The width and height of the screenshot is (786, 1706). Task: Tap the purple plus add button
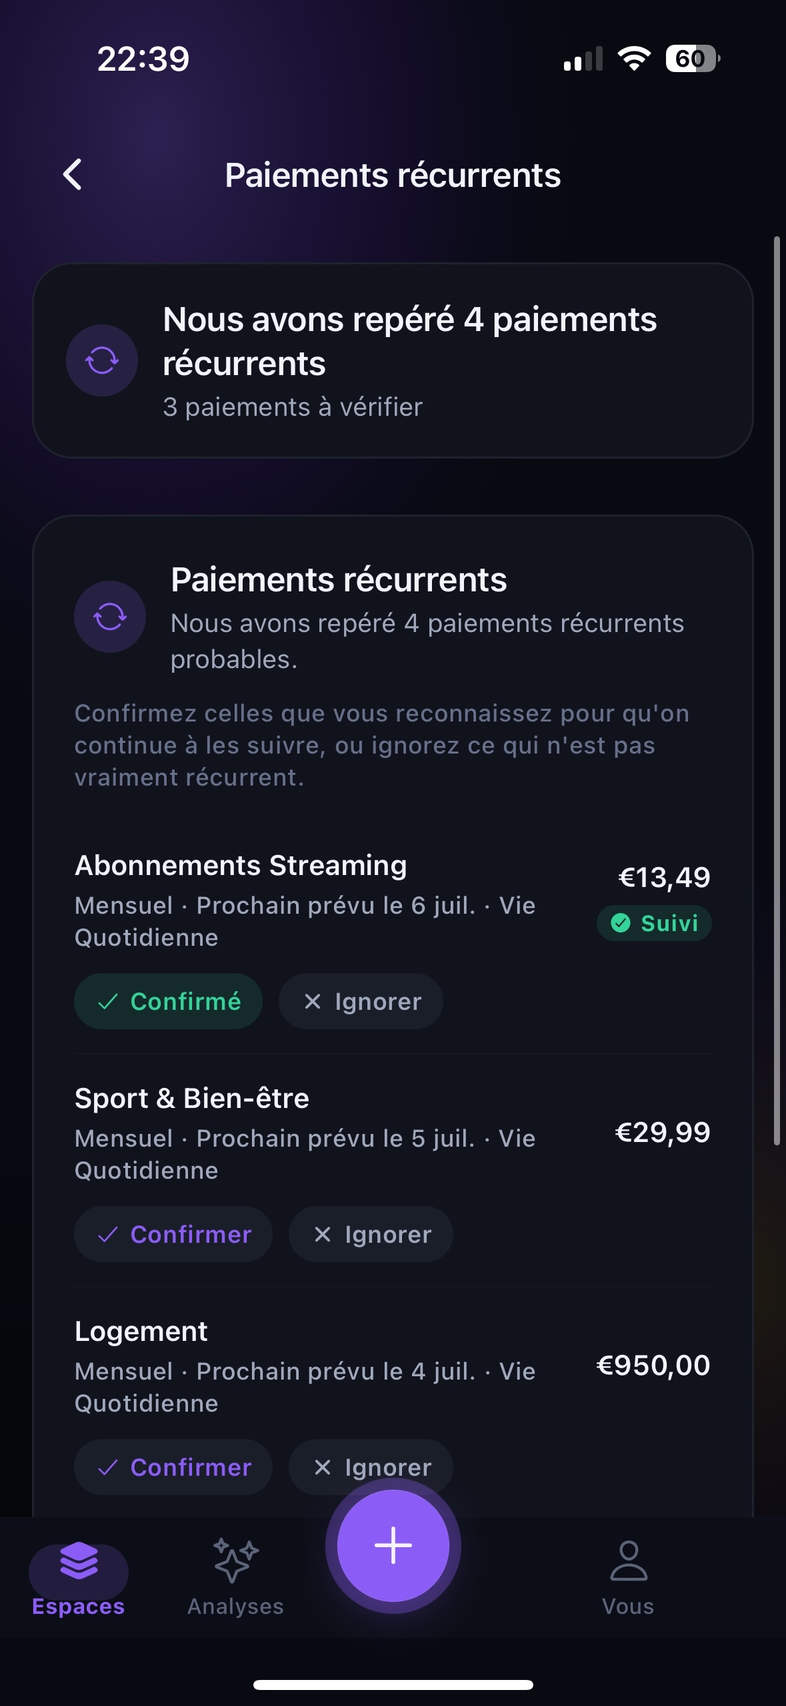pyautogui.click(x=393, y=1545)
